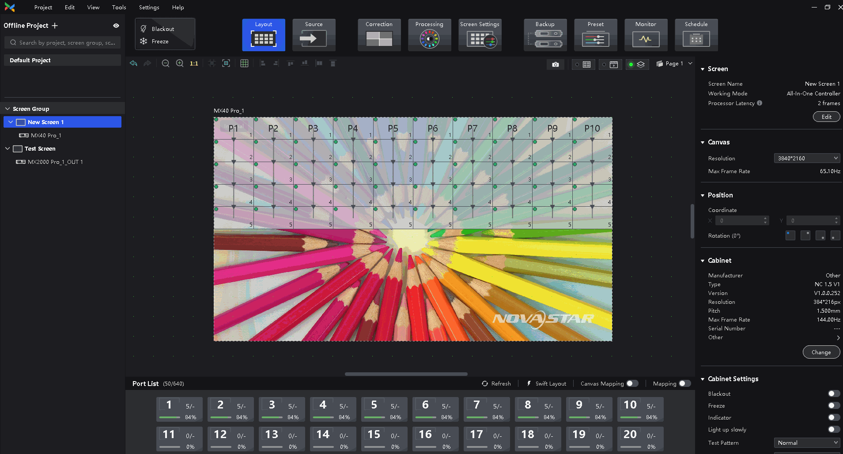Viewport: 843px width, 454px height.
Task: Open the Source module
Action: [314, 35]
